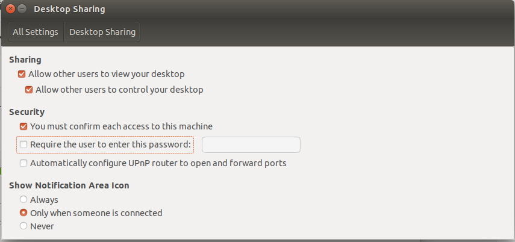The height and width of the screenshot is (242, 515).
Task: Focus the password input field
Action: coord(251,144)
